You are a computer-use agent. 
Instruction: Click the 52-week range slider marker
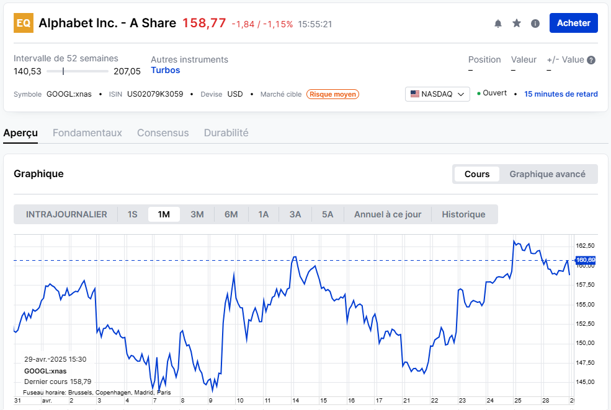point(63,71)
